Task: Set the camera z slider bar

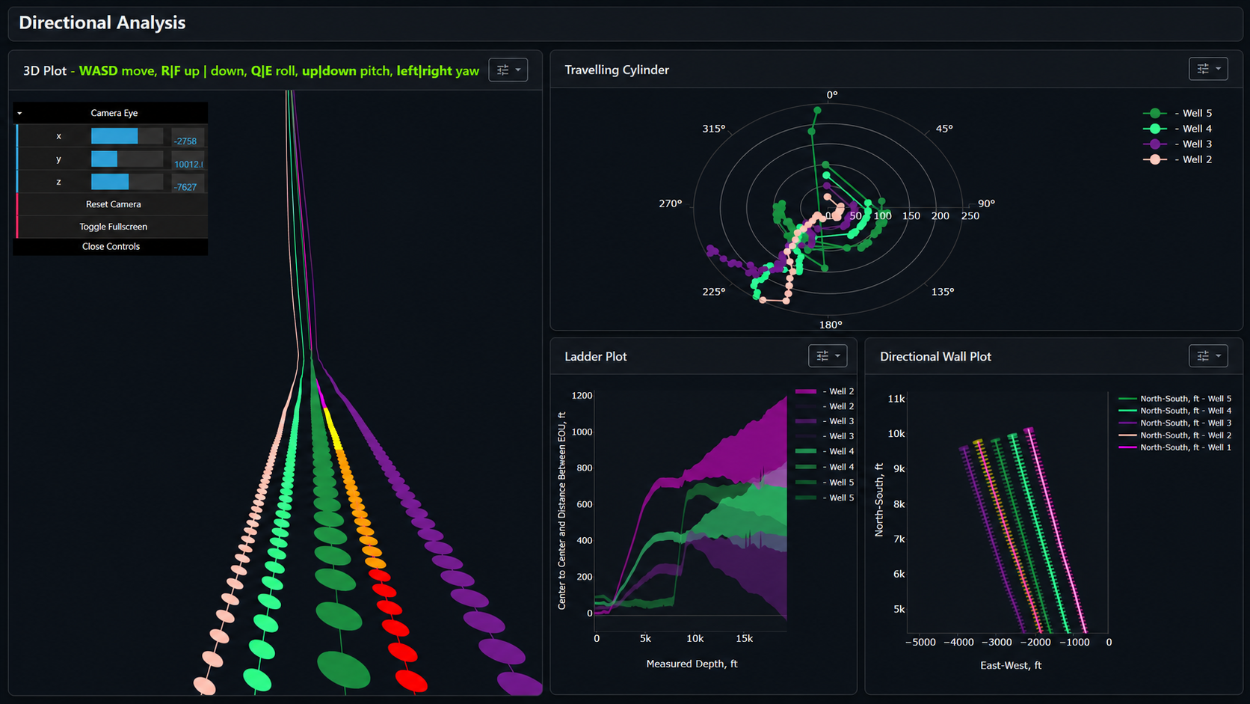Action: [x=126, y=182]
